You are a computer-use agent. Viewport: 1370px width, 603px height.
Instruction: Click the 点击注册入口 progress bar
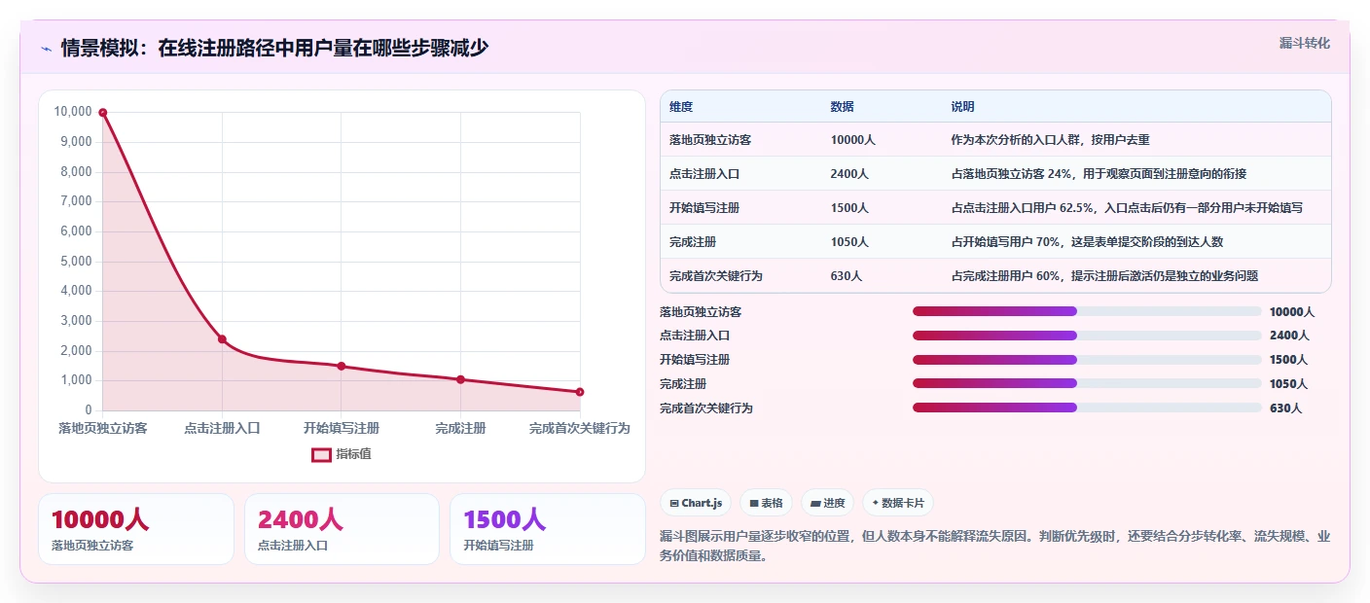[x=1087, y=336]
